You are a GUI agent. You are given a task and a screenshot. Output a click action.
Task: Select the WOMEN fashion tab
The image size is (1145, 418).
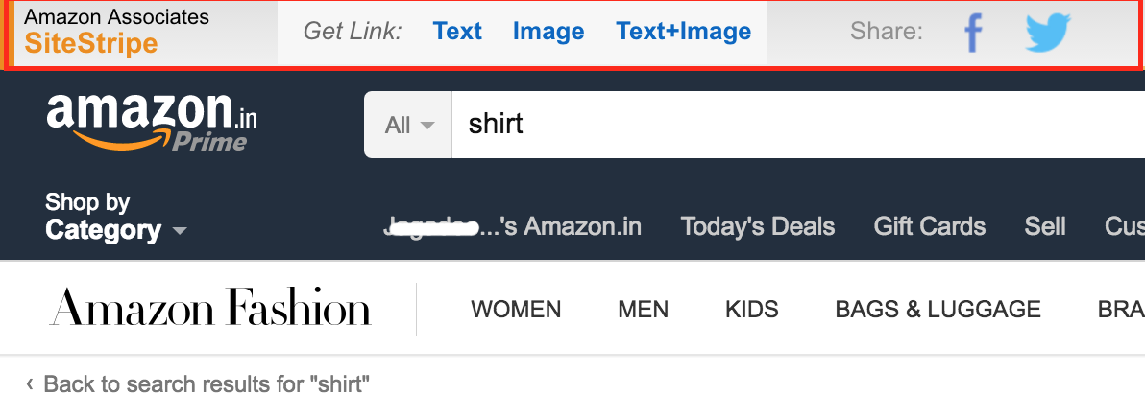pyautogui.click(x=516, y=310)
